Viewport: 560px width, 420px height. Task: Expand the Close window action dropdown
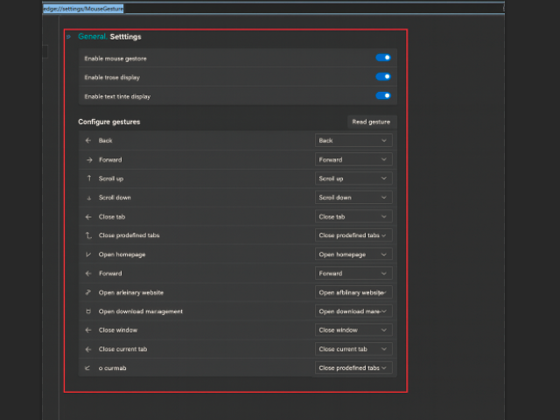coord(353,331)
